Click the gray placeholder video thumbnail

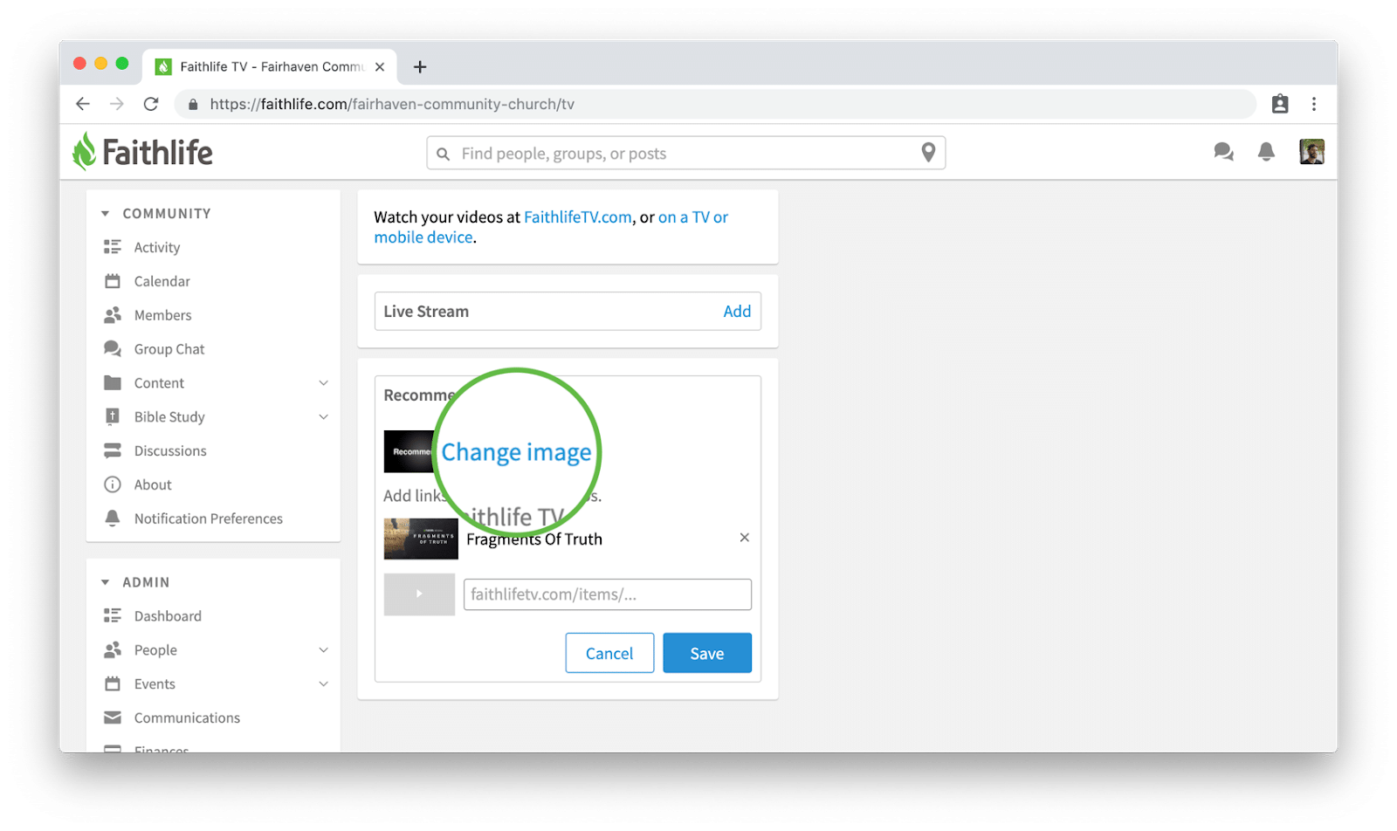pyautogui.click(x=419, y=594)
